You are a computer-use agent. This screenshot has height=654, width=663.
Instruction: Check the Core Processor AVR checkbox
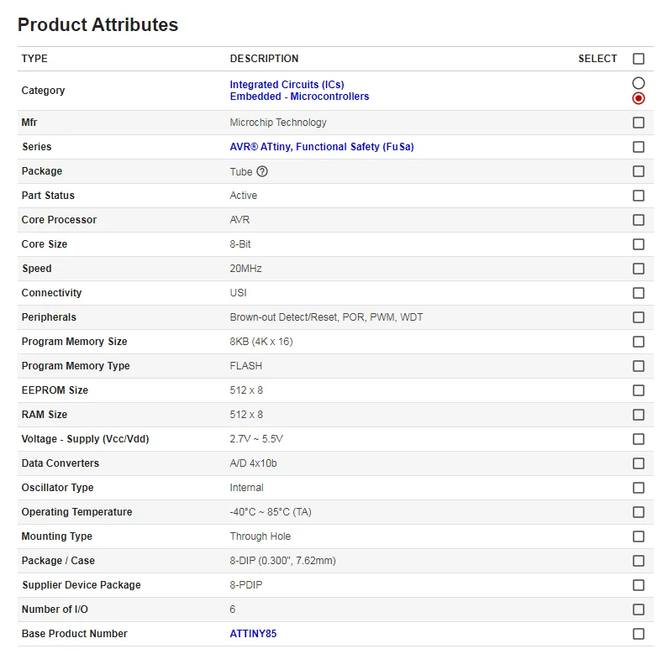[x=639, y=220]
